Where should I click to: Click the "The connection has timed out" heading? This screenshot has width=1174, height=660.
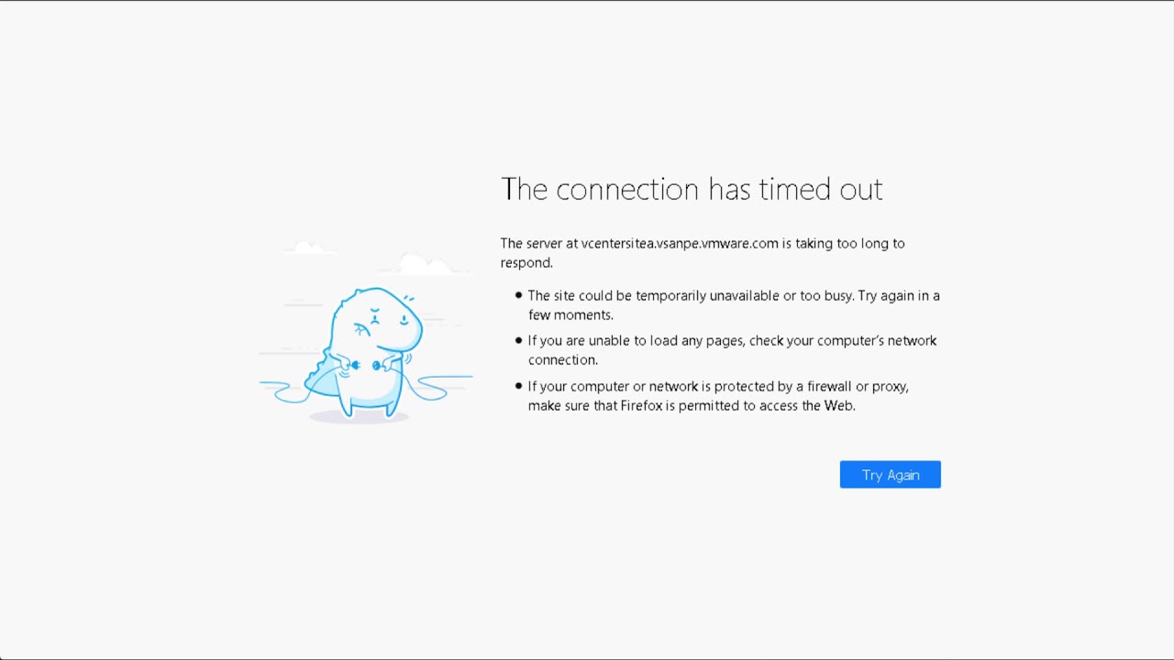pyautogui.click(x=692, y=189)
